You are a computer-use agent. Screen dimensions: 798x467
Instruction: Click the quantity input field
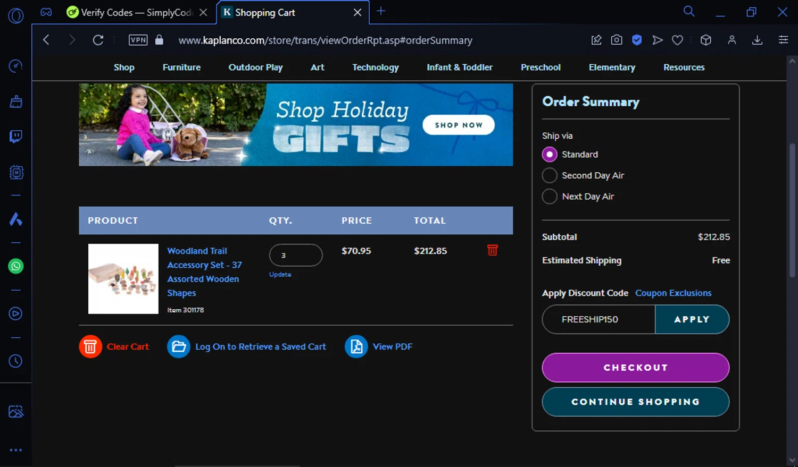point(296,255)
